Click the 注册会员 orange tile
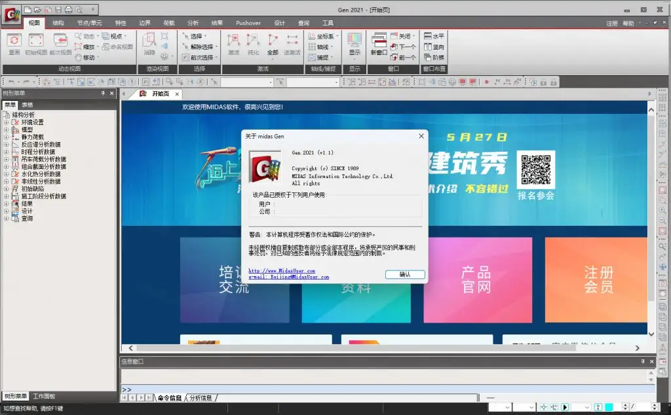Viewport: 671px width, 415px height. pyautogui.click(x=596, y=280)
